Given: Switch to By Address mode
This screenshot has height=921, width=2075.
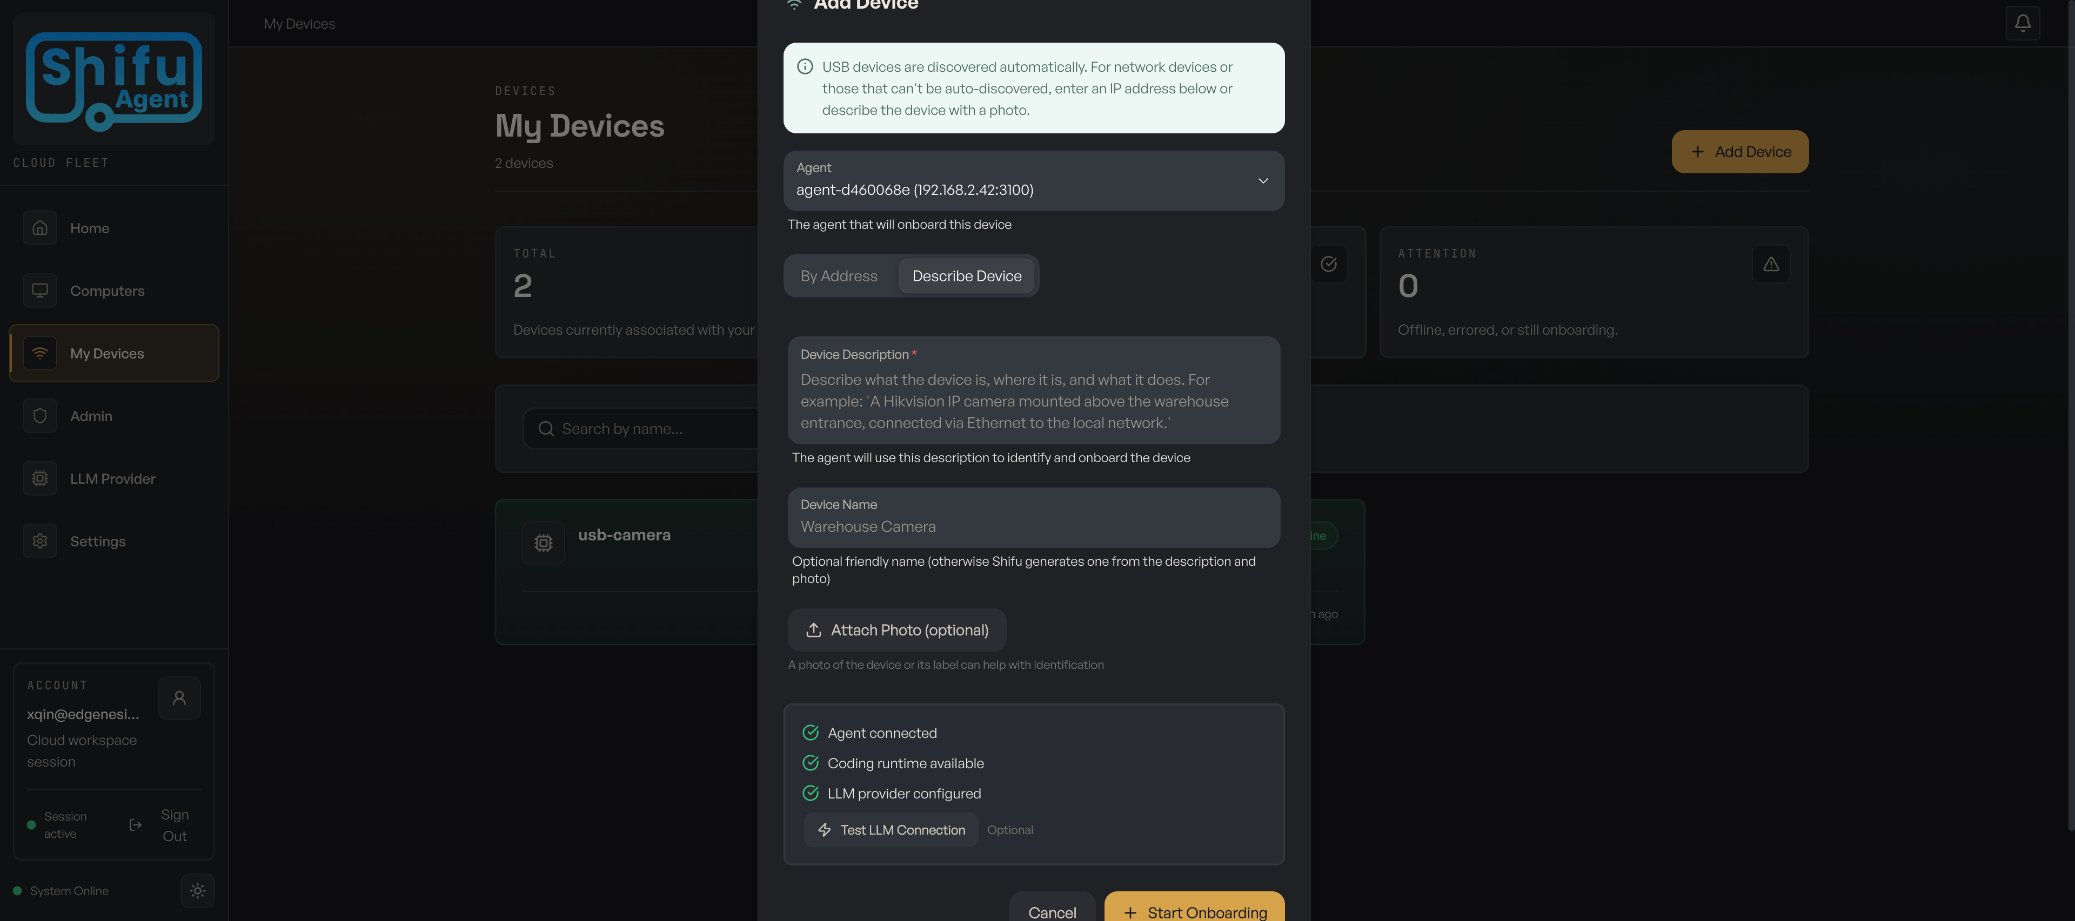Looking at the screenshot, I should pyautogui.click(x=839, y=275).
